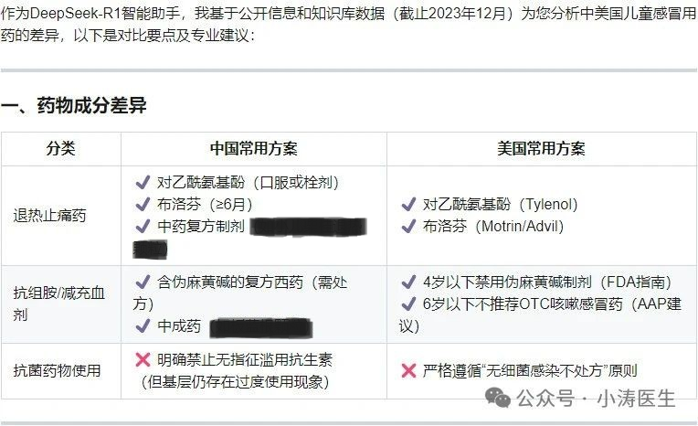Click red X before 严格遵循
Viewport: 698px width, 426px height.
click(x=408, y=370)
